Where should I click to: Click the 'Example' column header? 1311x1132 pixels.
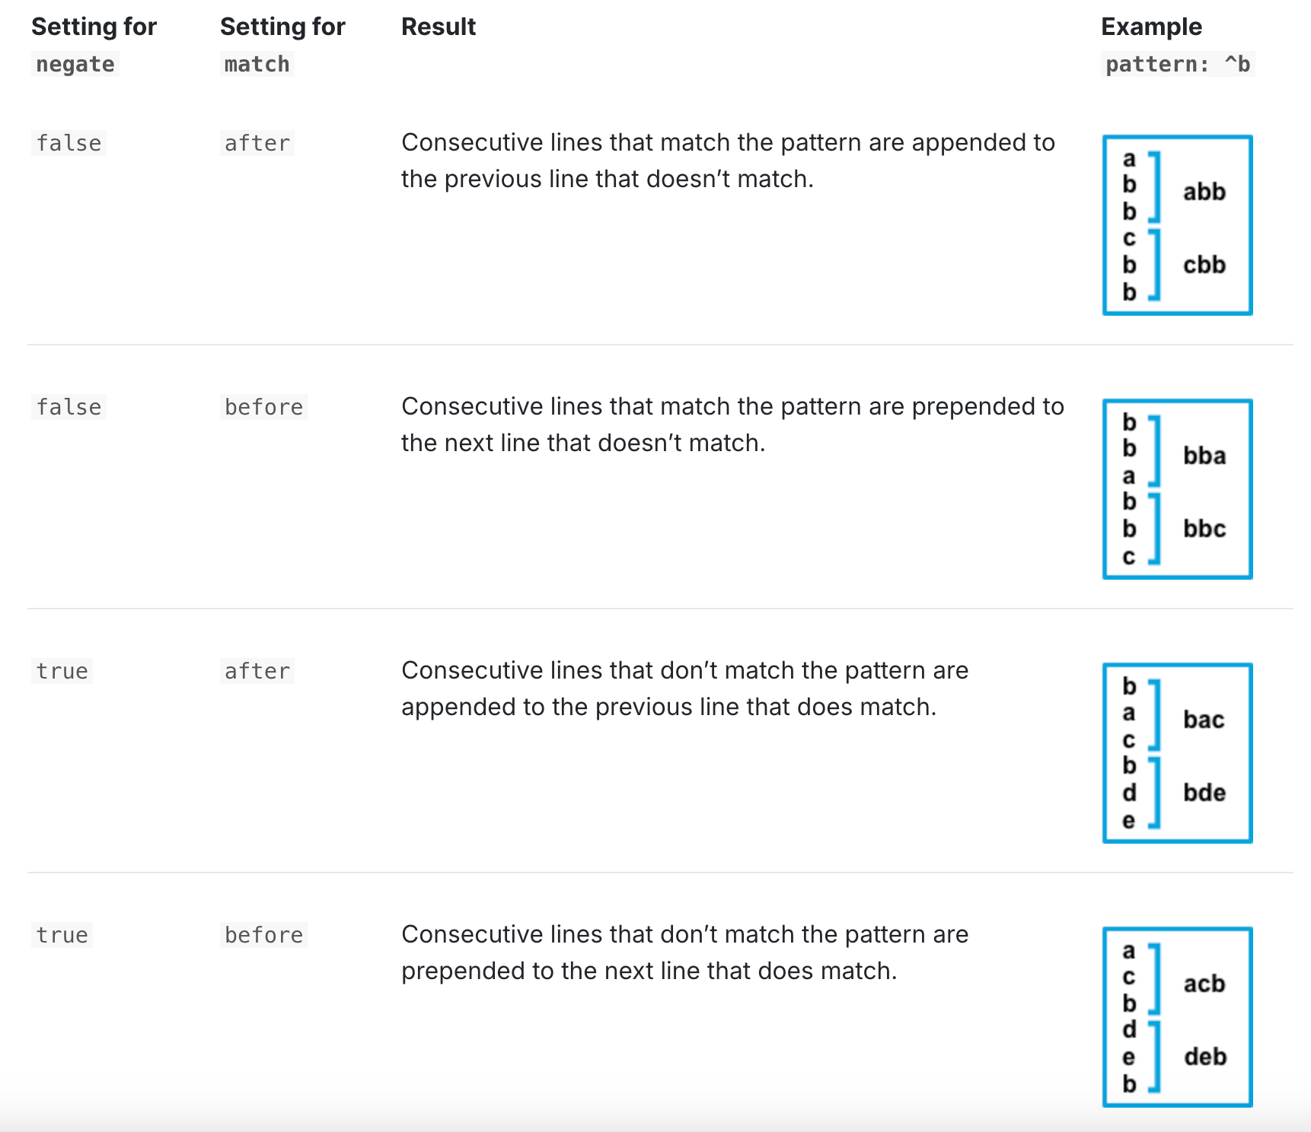point(1151,27)
